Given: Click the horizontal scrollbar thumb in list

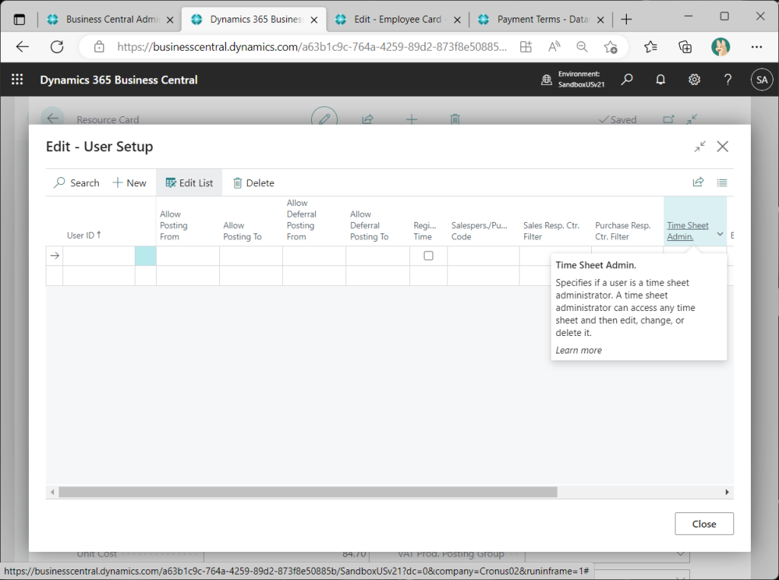Looking at the screenshot, I should 308,492.
